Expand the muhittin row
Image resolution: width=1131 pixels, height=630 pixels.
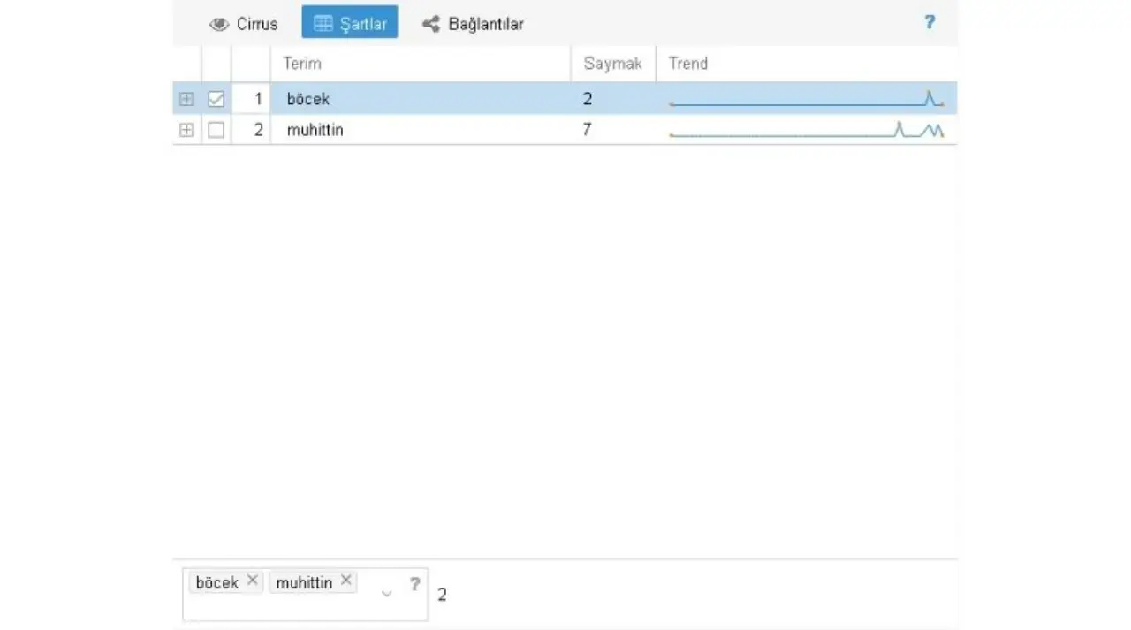pyautogui.click(x=186, y=130)
